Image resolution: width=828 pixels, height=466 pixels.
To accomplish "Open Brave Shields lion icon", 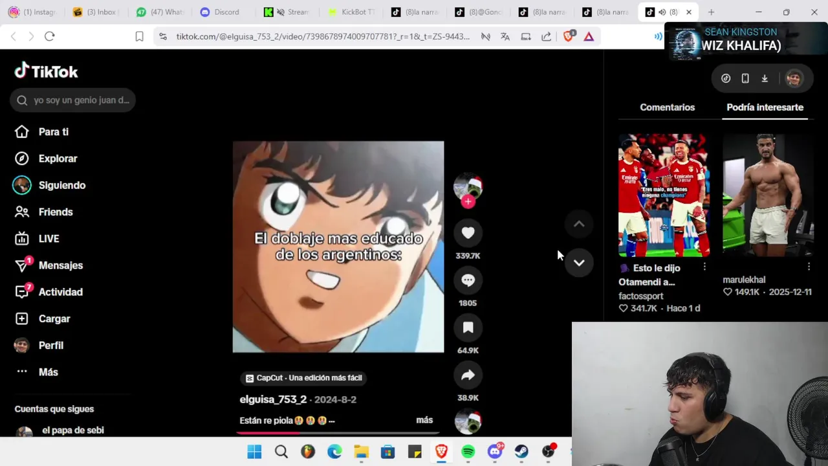I will [x=569, y=36].
